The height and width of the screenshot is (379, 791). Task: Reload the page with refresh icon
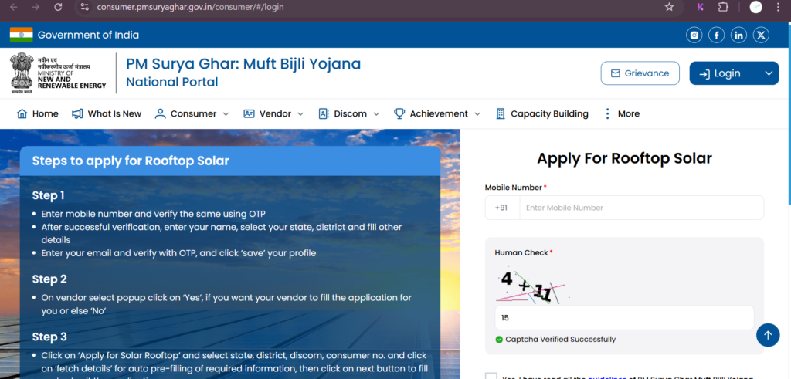click(58, 7)
